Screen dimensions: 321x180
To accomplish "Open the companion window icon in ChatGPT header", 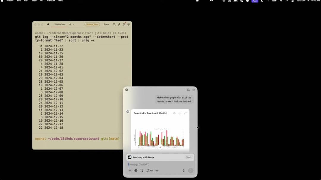I will click(x=188, y=90).
